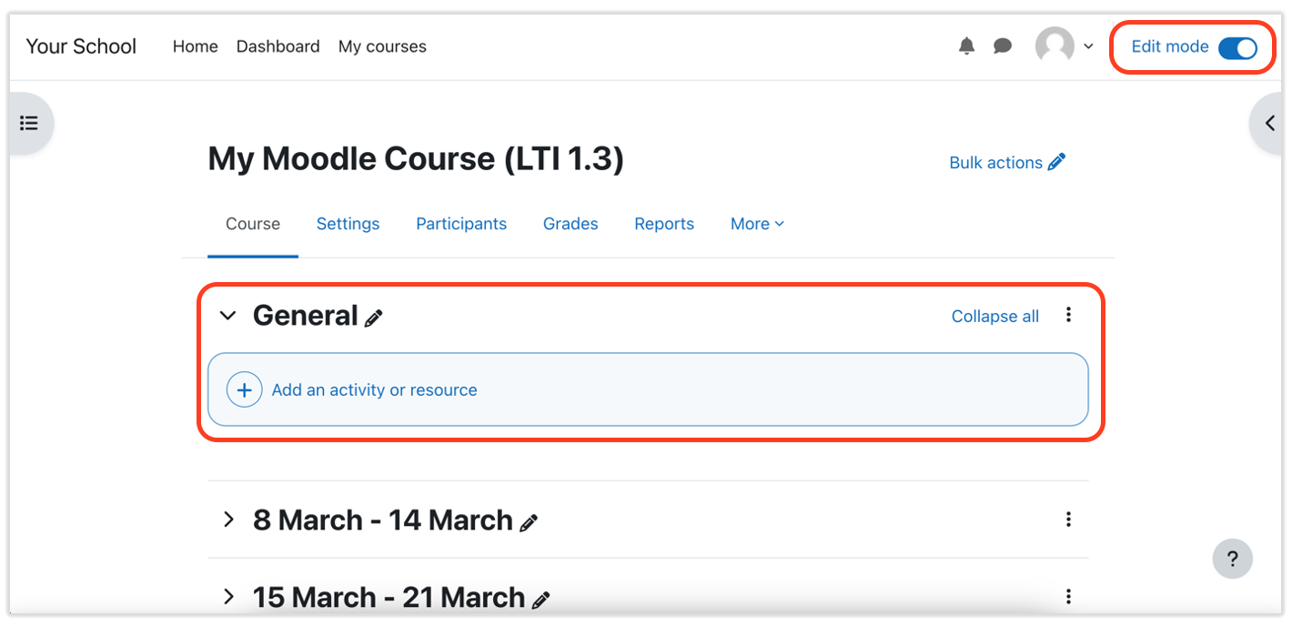
Task: Open the messaging chat bubble
Action: point(1002,45)
